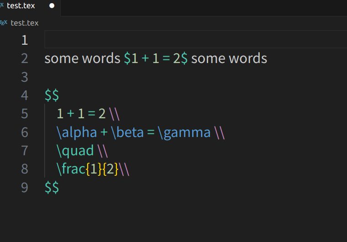347x242 pixels.
Task: Click the \\ line break on line 5
Action: 115,114
